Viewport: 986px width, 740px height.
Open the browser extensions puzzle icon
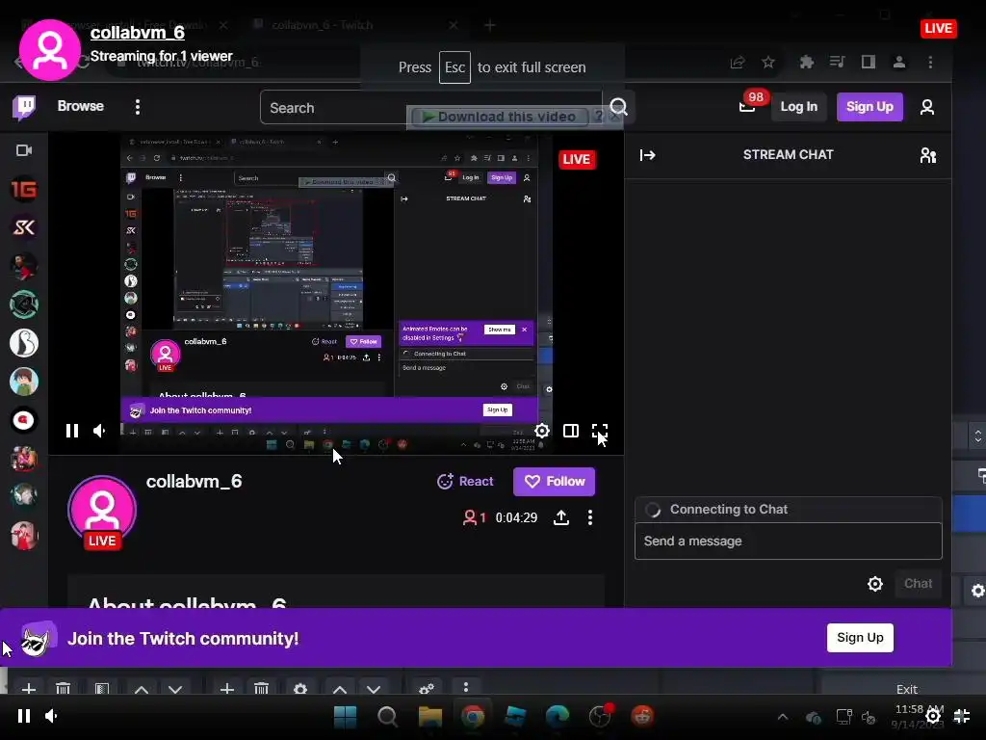806,62
